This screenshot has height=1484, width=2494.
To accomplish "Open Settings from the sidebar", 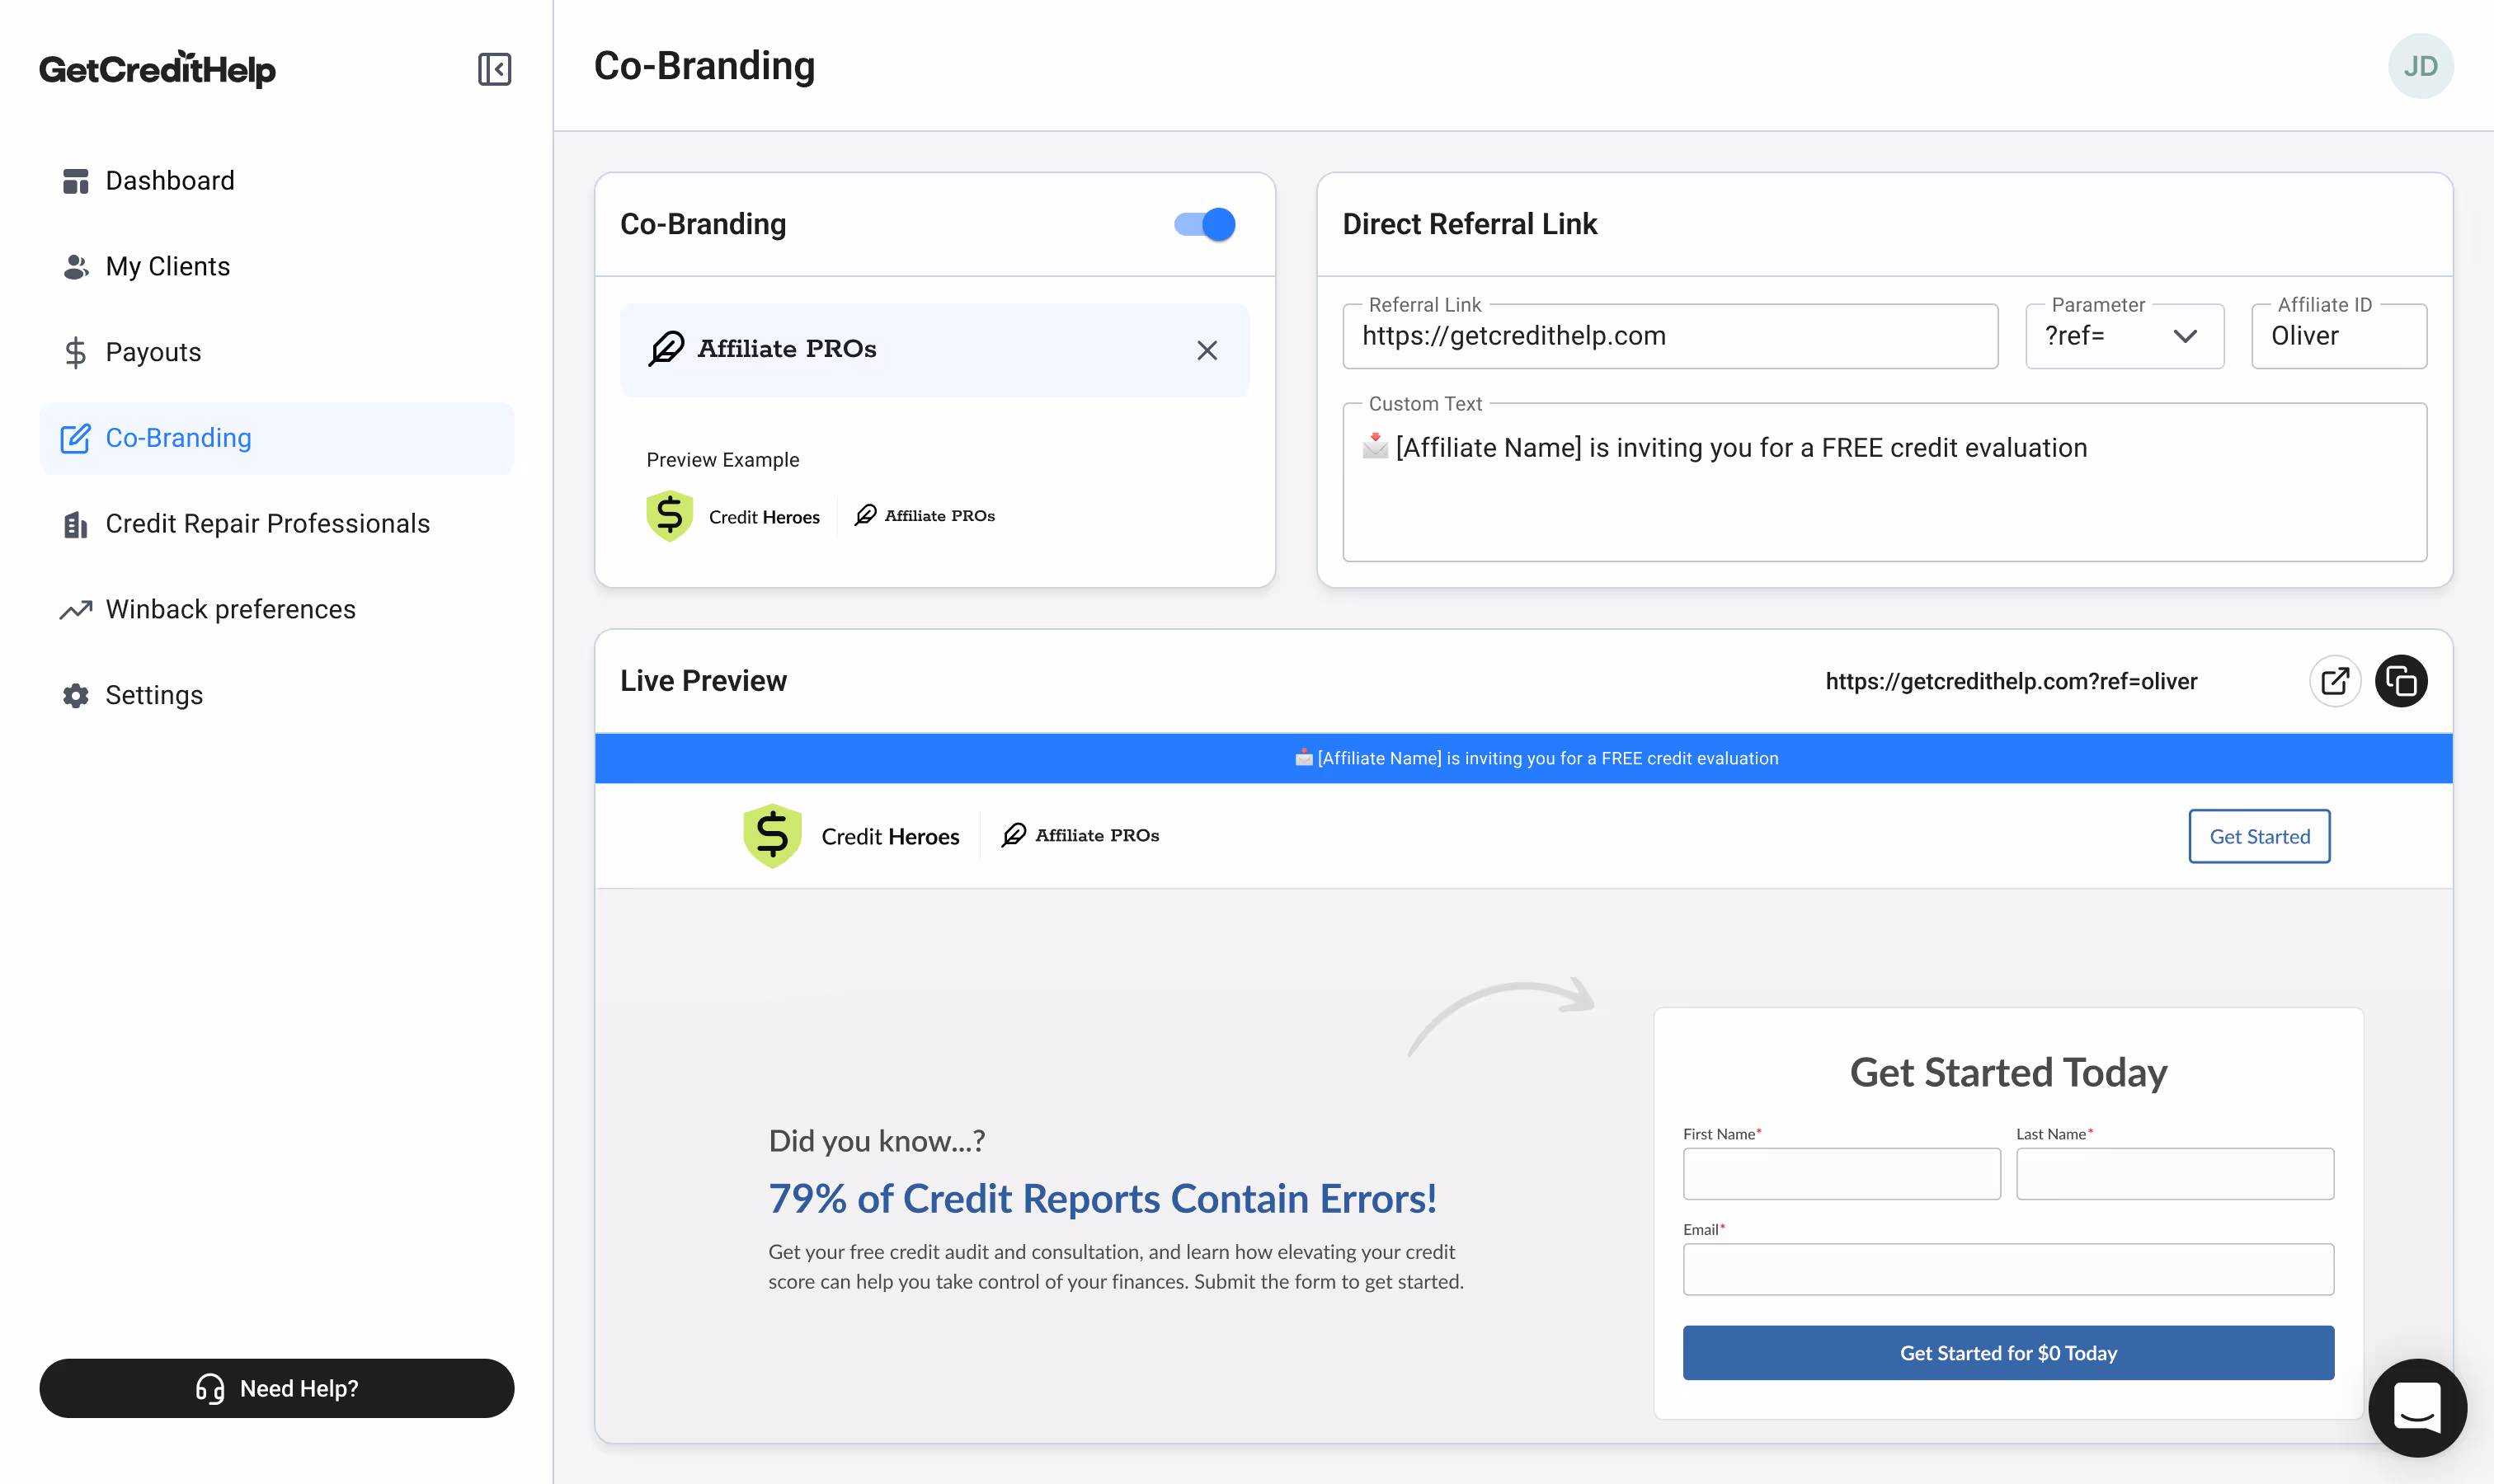I will 276,695.
